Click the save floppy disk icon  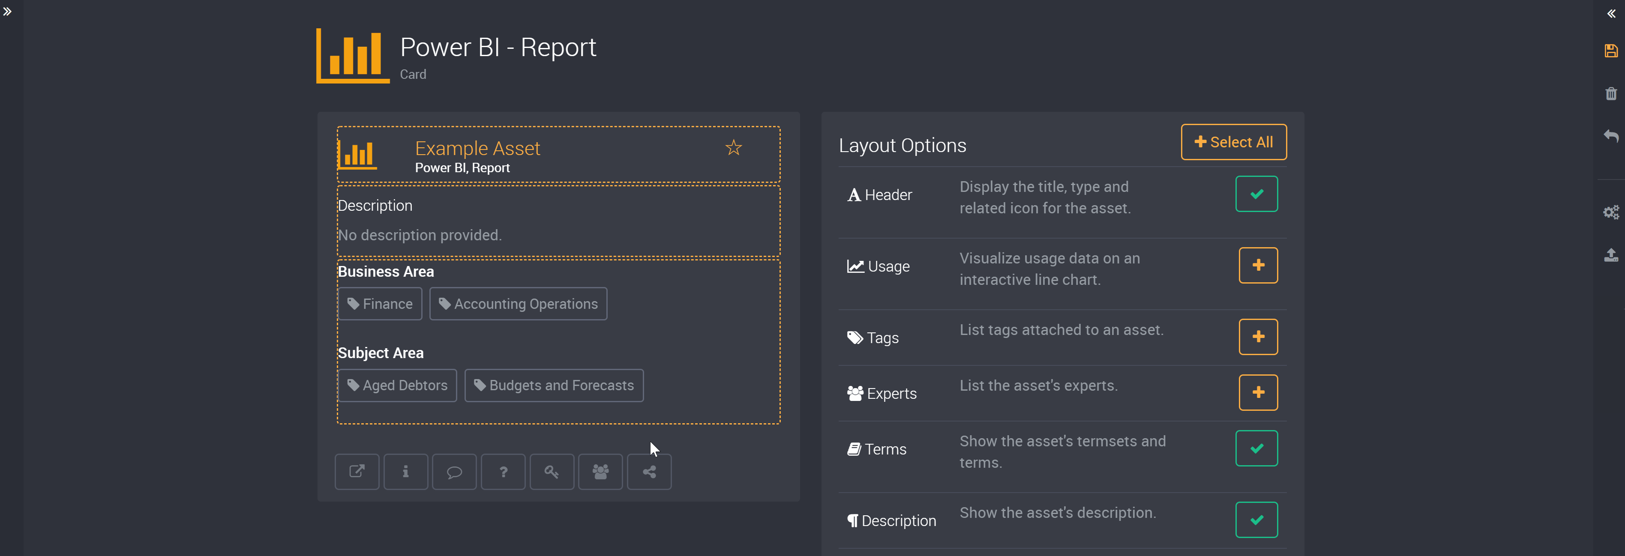tap(1611, 51)
